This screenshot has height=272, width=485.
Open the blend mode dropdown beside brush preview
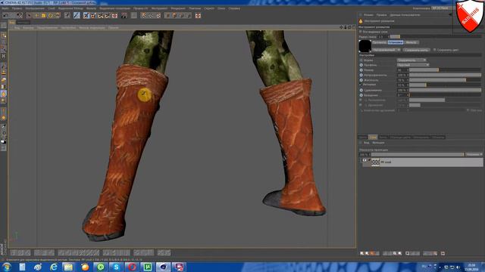click(386, 50)
